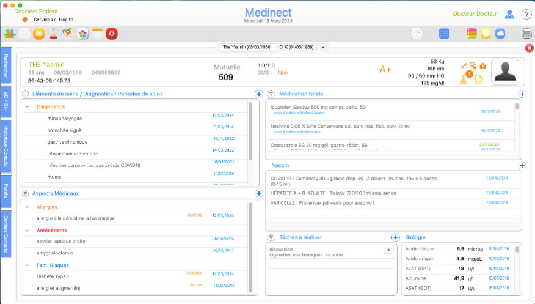Click the yellow document edit icon
535x304 pixels.
(479, 80)
